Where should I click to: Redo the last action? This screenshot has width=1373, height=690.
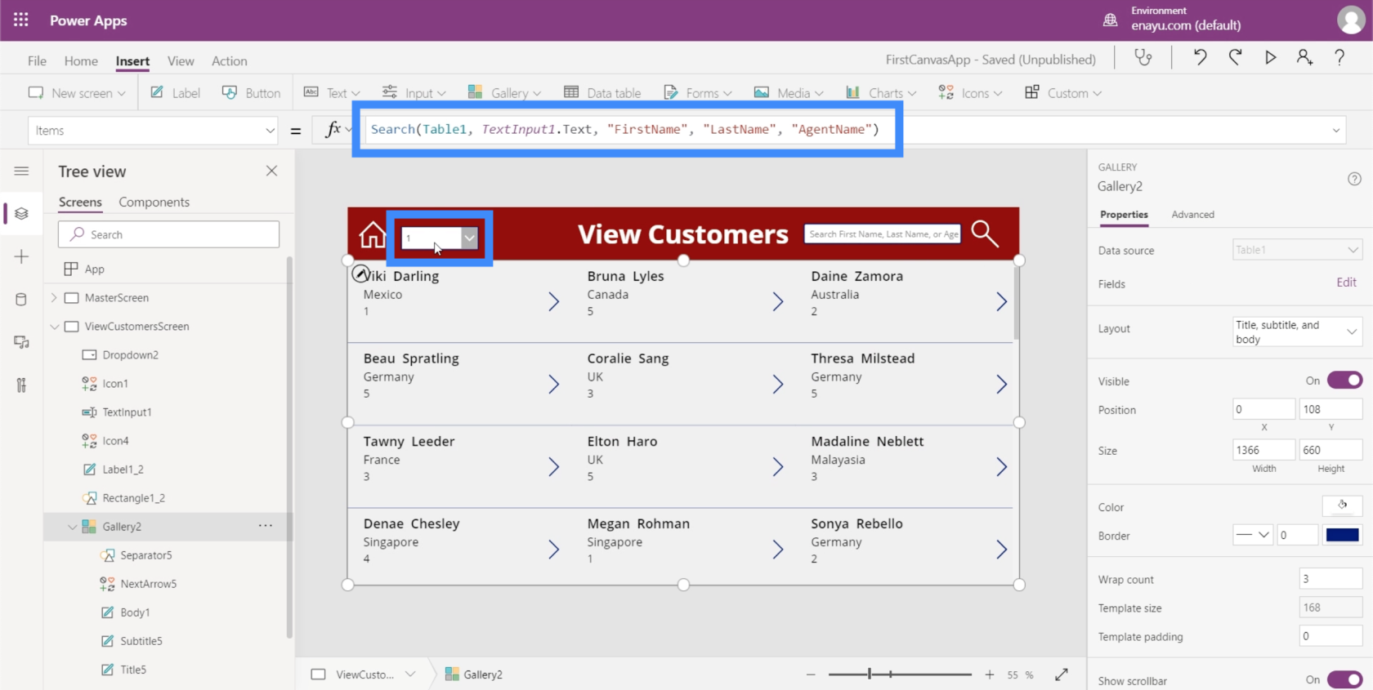click(x=1235, y=57)
